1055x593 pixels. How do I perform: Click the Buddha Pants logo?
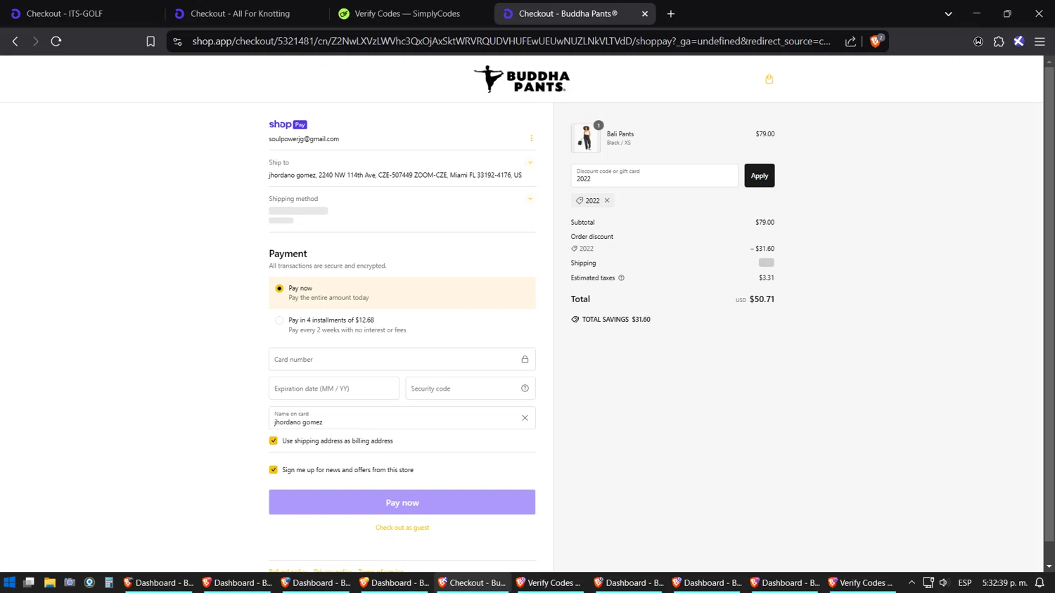coord(522,79)
